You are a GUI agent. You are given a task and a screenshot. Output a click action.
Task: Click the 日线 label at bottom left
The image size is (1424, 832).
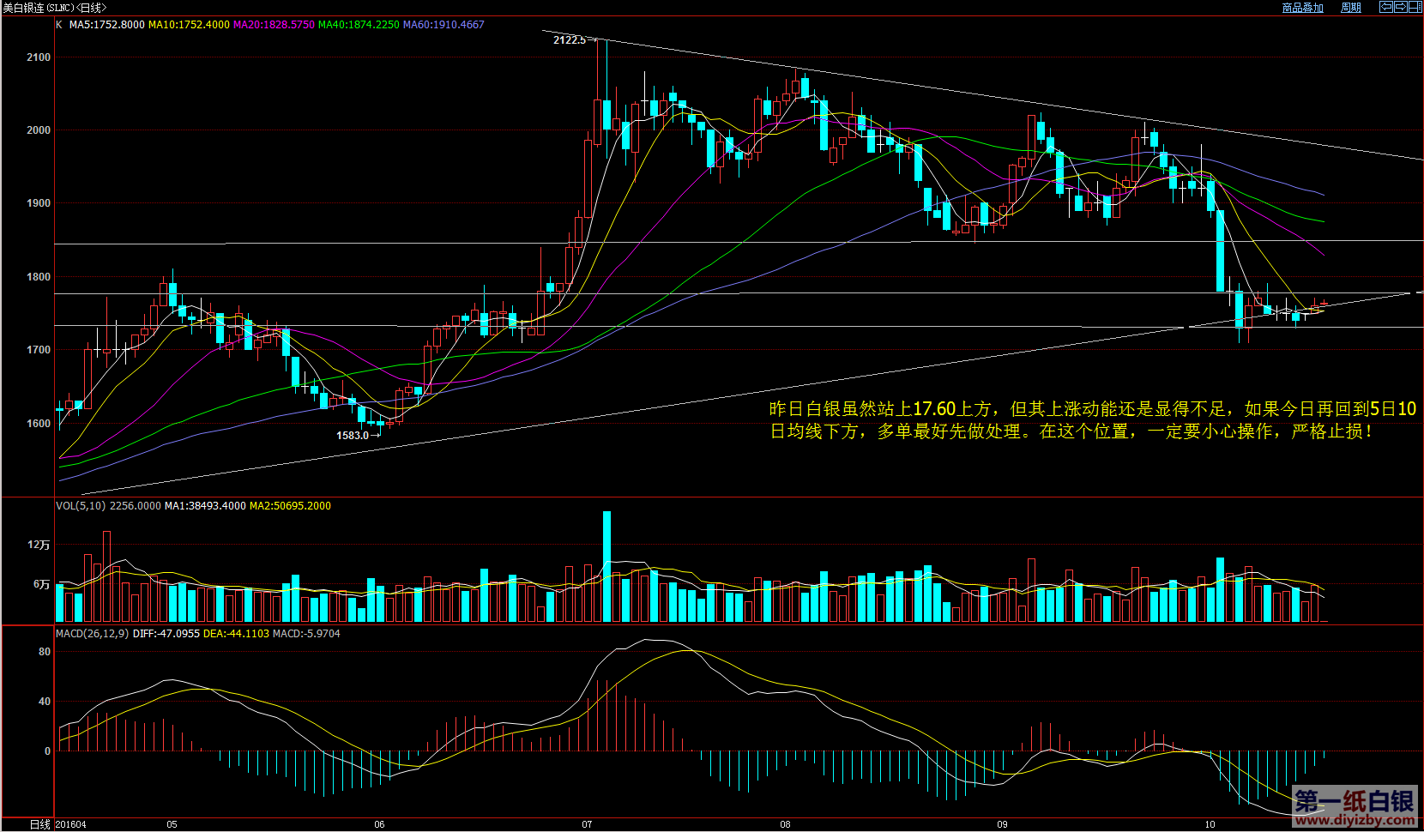click(x=40, y=824)
